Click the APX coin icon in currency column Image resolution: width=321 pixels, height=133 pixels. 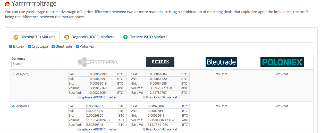point(13,74)
